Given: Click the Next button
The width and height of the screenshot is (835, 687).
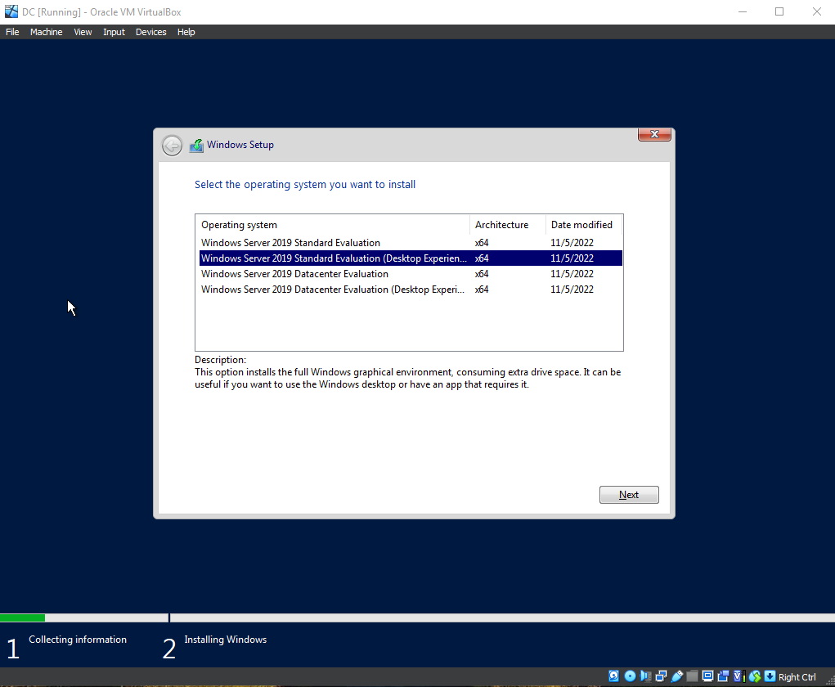Looking at the screenshot, I should pyautogui.click(x=629, y=495).
